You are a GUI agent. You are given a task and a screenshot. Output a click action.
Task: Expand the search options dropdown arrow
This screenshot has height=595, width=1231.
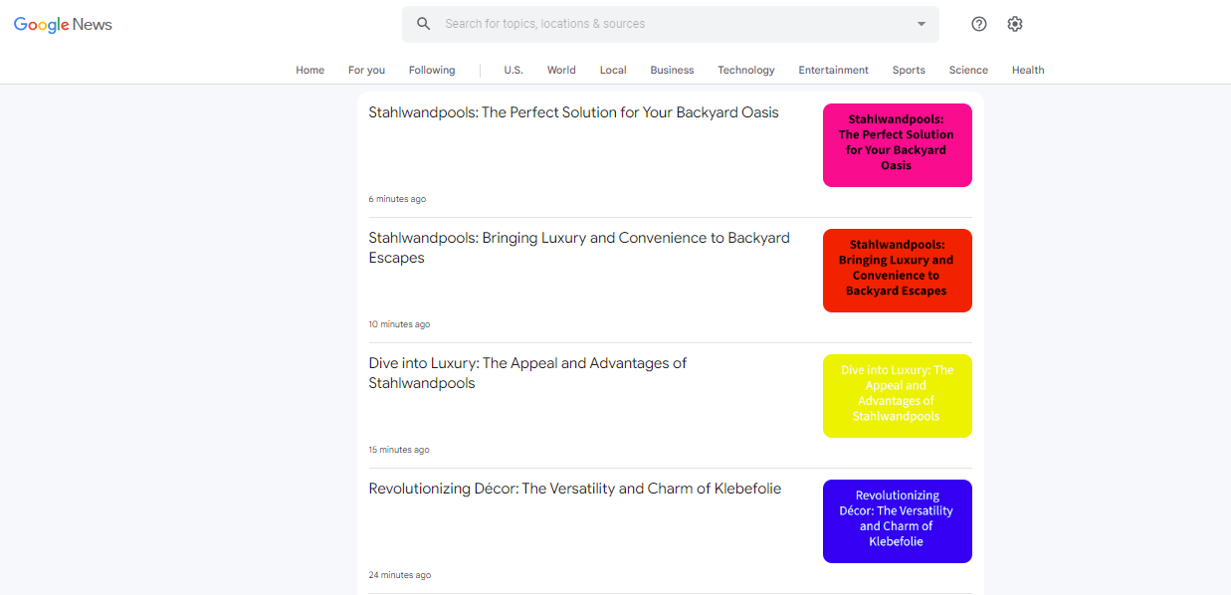(921, 24)
